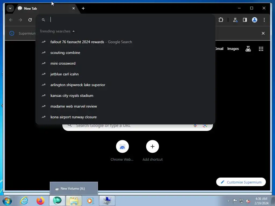The height and width of the screenshot is (206, 275).
Task: Select the New Volume (A:) taskbar preview
Action: pyautogui.click(x=74, y=189)
